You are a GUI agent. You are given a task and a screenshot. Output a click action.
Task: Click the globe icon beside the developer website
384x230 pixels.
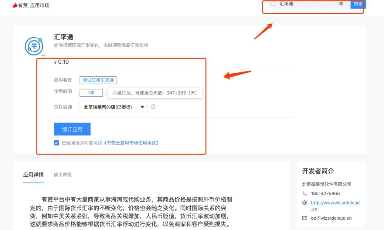click(x=305, y=203)
